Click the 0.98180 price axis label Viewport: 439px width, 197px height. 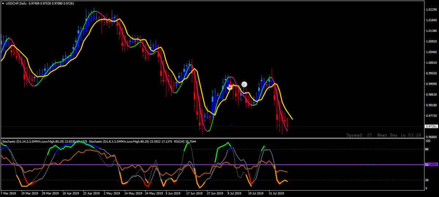(432, 105)
